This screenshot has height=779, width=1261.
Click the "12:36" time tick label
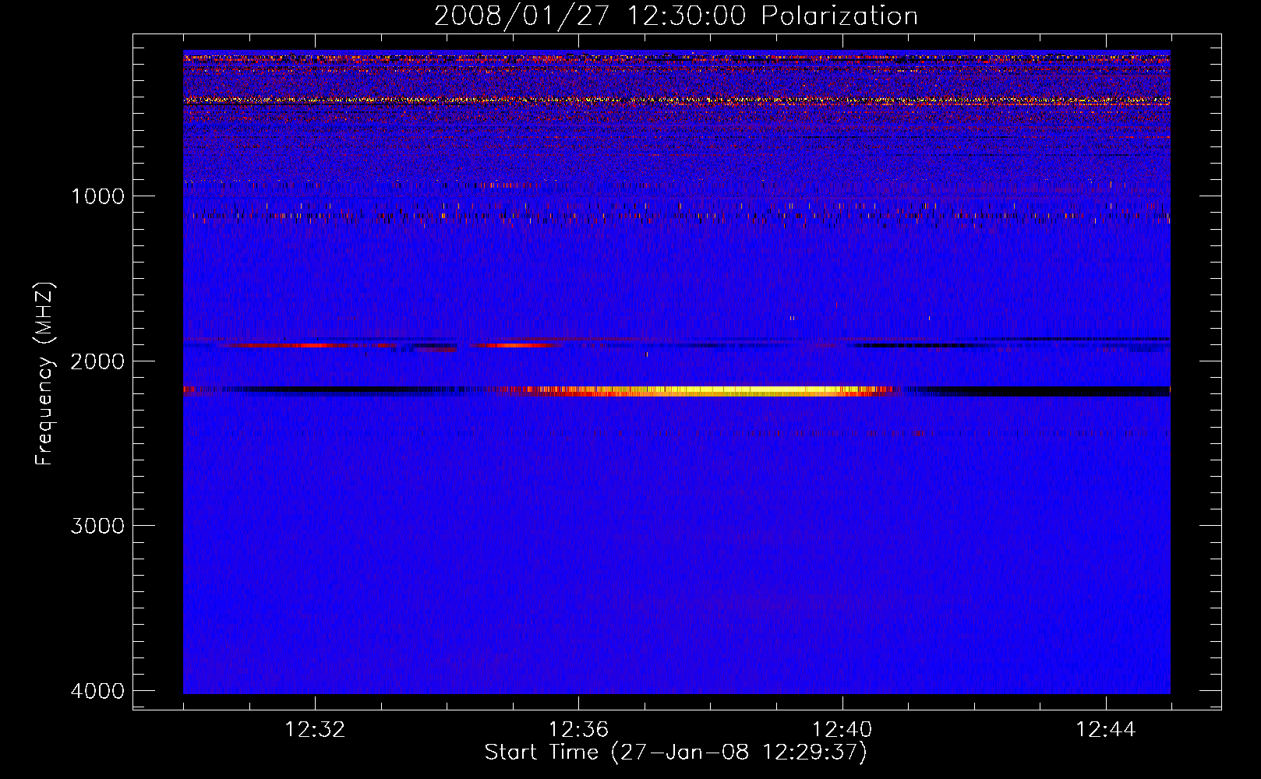(x=578, y=730)
